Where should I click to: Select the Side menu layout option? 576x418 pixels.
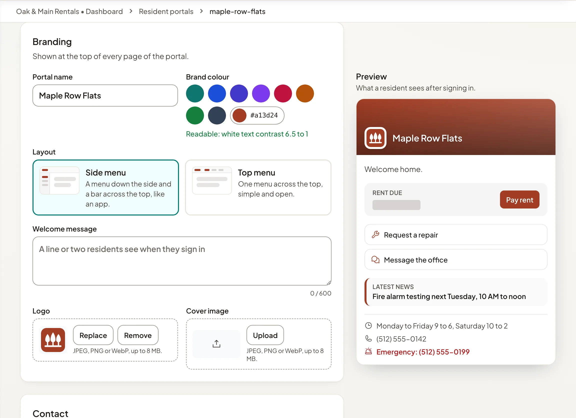tap(106, 187)
